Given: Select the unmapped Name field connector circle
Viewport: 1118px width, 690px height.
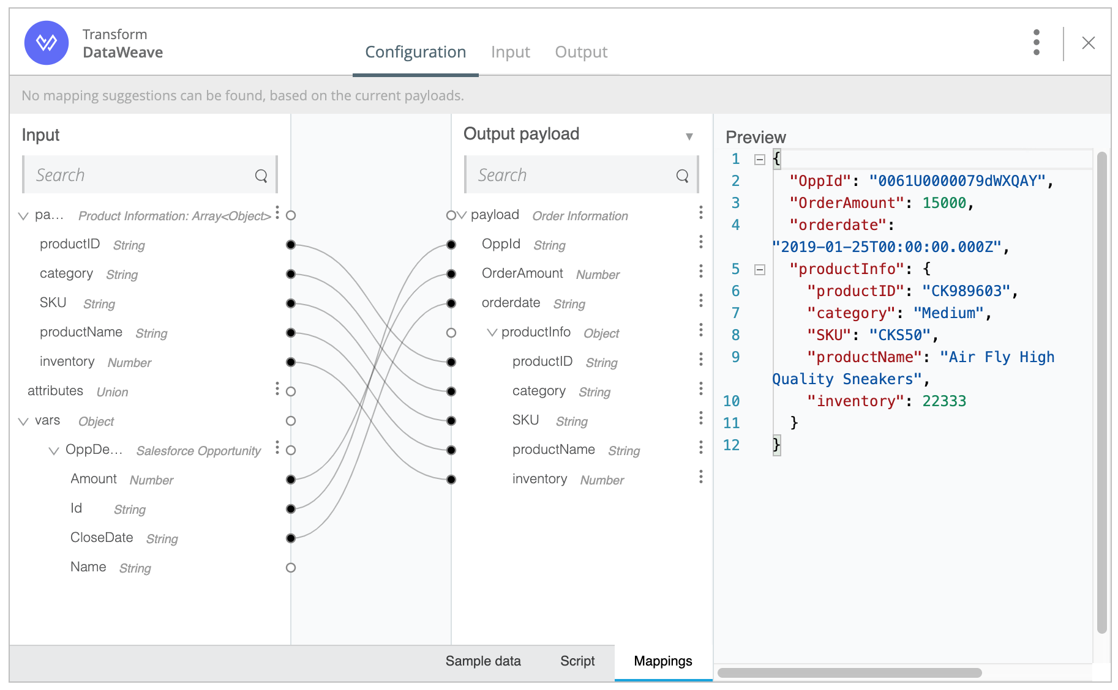Looking at the screenshot, I should point(291,568).
